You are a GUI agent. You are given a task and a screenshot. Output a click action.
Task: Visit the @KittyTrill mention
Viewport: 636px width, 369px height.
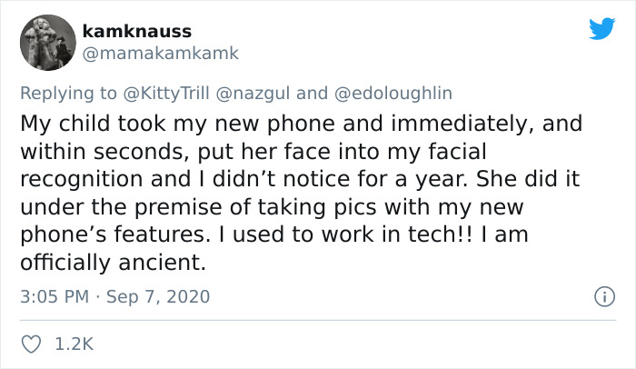point(166,94)
